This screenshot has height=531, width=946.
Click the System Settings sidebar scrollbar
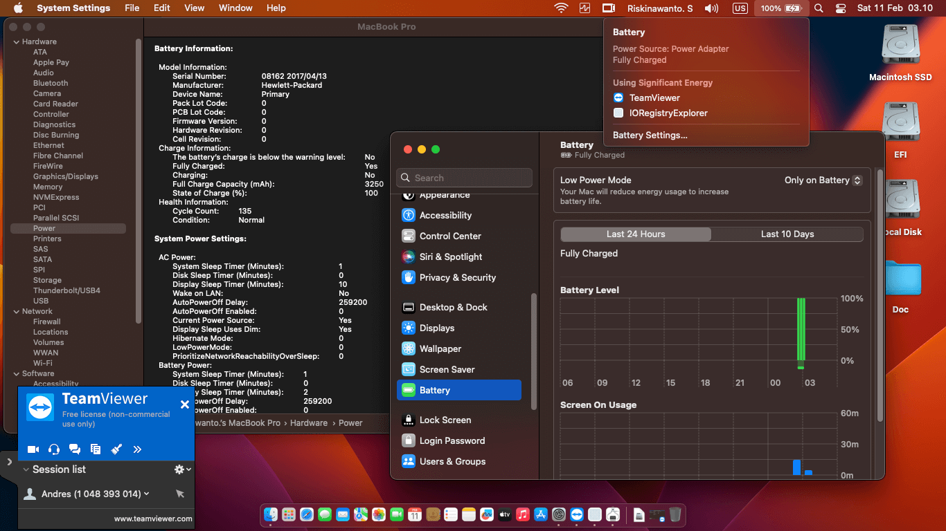pyautogui.click(x=533, y=352)
